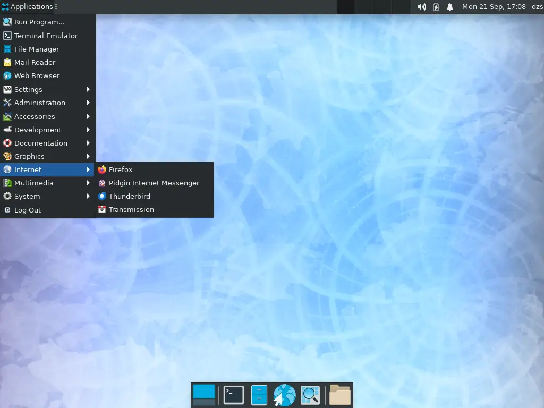544x408 pixels.
Task: Click the Graphics palette icon
Action: click(x=7, y=157)
